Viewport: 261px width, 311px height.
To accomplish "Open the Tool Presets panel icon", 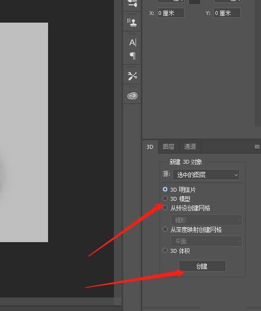I will coord(132,76).
